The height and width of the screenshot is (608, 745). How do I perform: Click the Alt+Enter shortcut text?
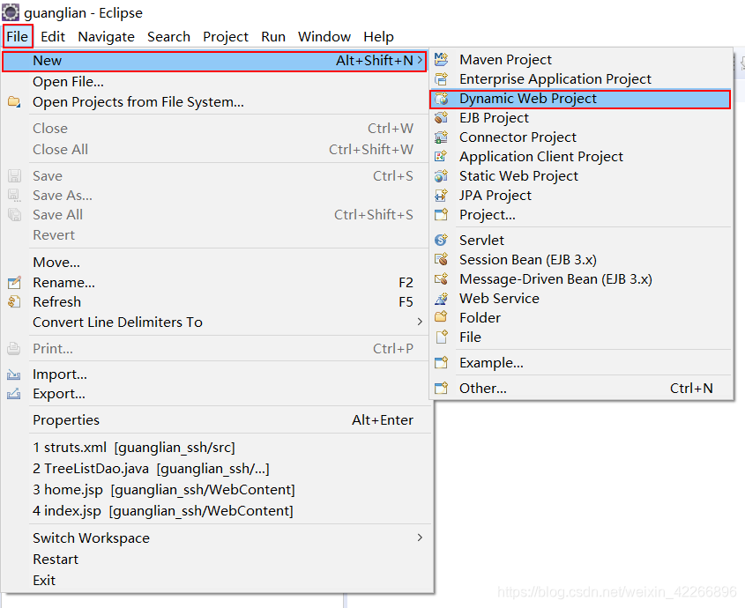[x=383, y=420]
